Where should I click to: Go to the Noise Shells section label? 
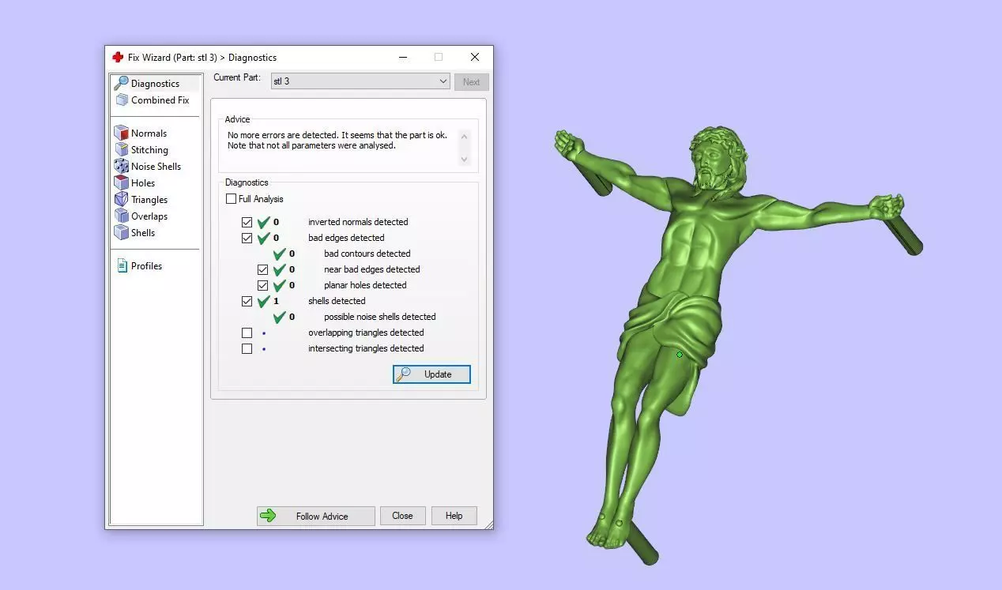pos(156,166)
